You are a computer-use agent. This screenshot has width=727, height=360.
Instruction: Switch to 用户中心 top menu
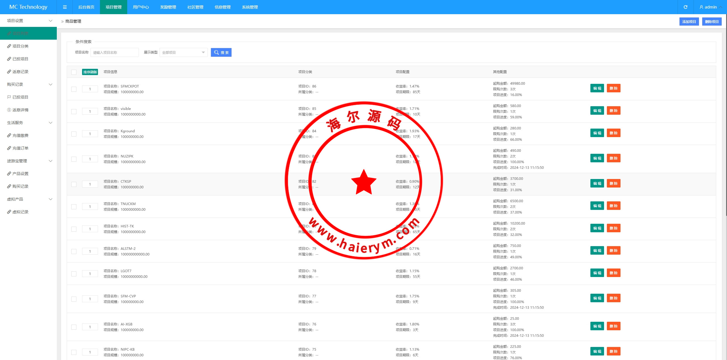[x=141, y=7]
